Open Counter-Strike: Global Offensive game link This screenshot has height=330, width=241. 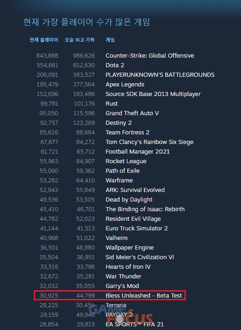pyautogui.click(x=150, y=56)
